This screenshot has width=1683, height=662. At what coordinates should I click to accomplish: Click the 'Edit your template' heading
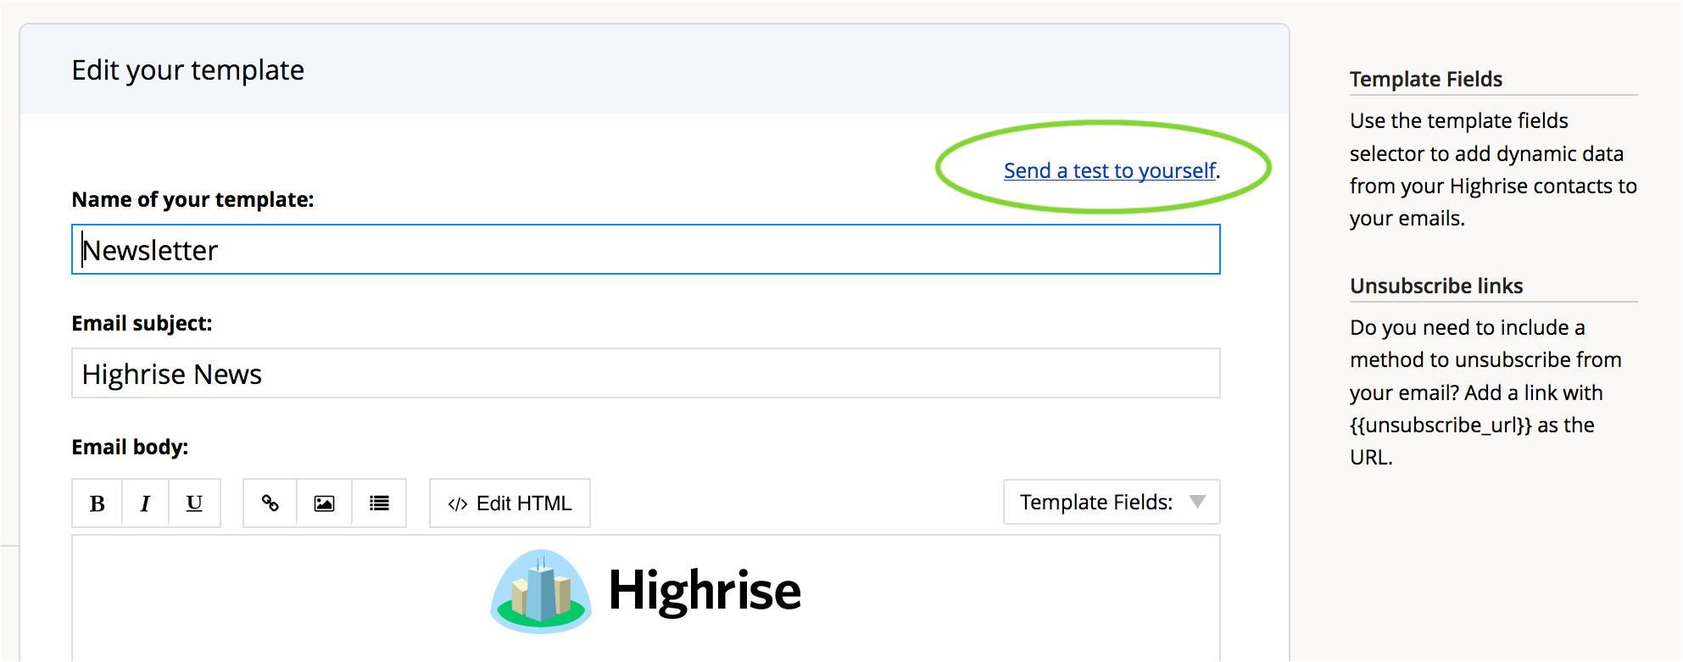(x=187, y=70)
